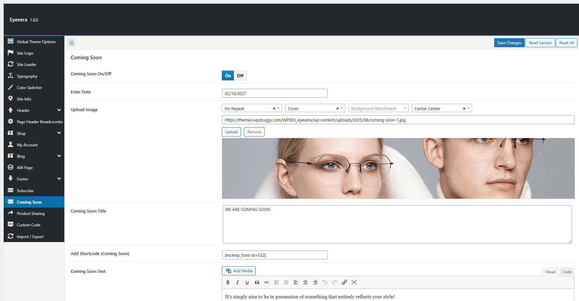Remove the uploaded coming soon image

pyautogui.click(x=254, y=132)
